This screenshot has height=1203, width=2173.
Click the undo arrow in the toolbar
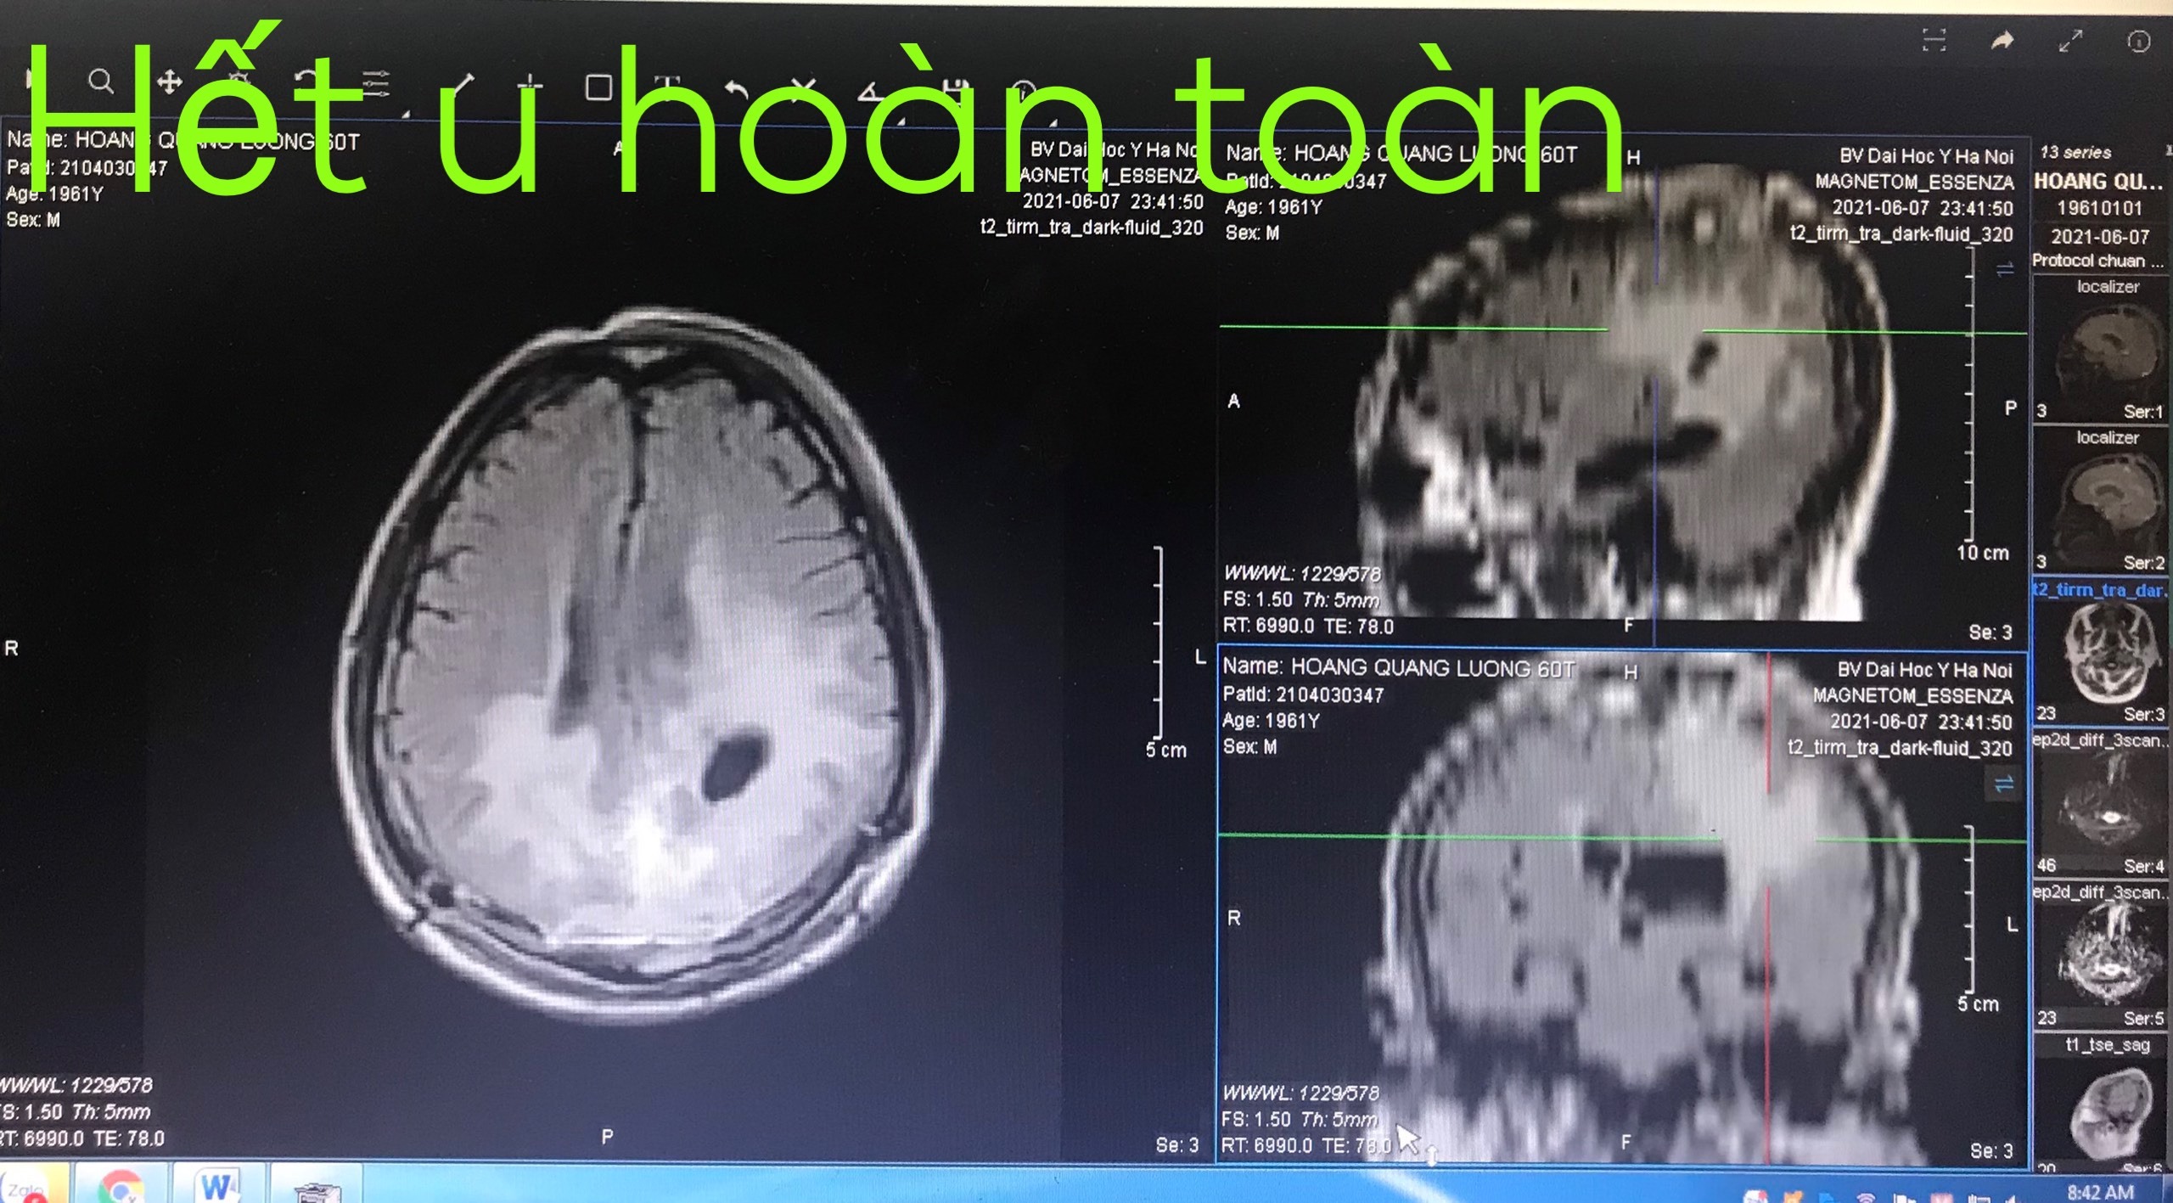coord(737,88)
